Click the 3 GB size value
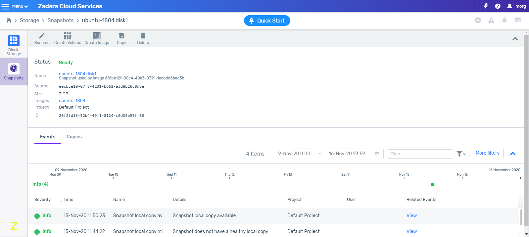The width and height of the screenshot is (529, 237). click(x=64, y=94)
